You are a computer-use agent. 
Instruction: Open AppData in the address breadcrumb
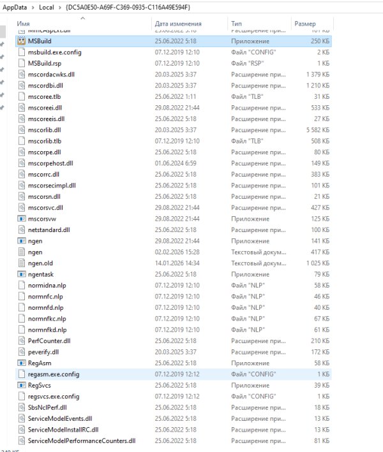[15, 8]
